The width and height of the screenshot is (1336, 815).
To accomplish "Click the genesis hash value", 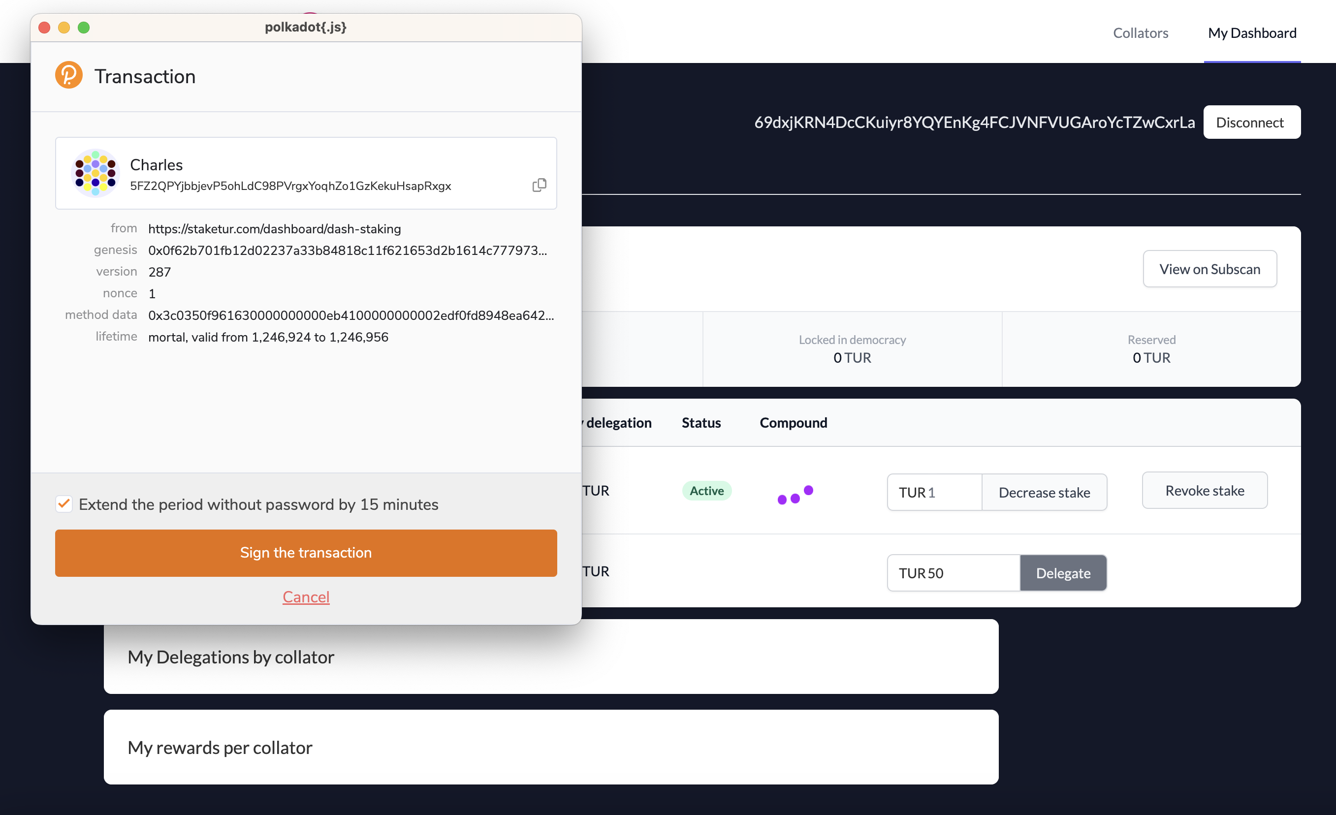I will pyautogui.click(x=348, y=250).
